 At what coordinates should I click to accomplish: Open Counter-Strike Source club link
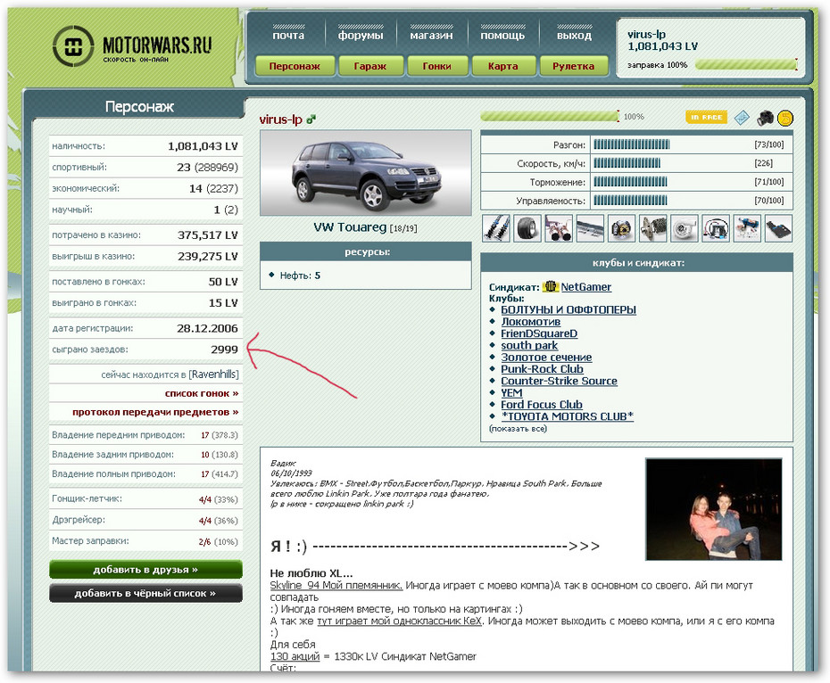tap(559, 381)
